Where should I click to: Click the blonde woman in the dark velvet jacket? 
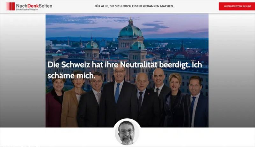pos(176,101)
